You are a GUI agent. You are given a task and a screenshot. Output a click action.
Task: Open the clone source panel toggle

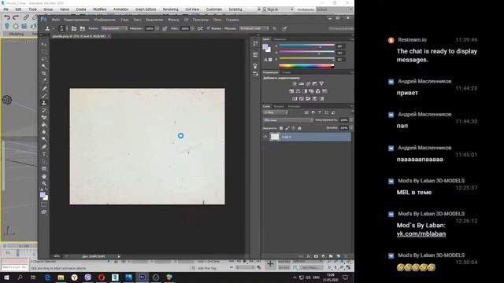[83, 28]
